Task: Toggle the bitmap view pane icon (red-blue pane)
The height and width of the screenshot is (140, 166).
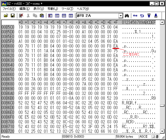Action: tap(50, 16)
